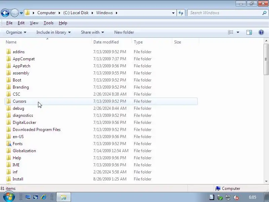Select Computer in address breadcrumb

coord(46,13)
